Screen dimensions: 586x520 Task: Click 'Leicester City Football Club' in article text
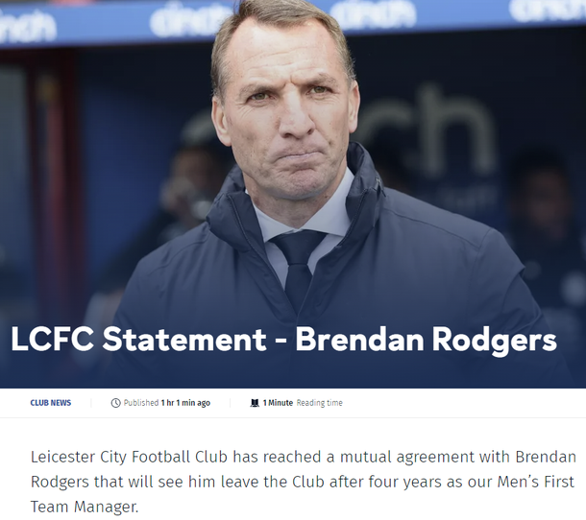129,457
